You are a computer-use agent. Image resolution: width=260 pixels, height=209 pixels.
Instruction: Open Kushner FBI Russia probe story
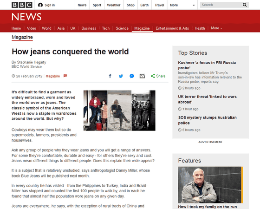(x=207, y=65)
